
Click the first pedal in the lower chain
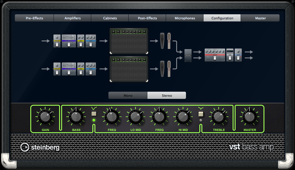57,69
